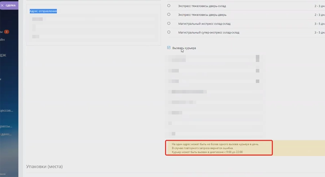The image size is (325, 177).
Task: Click the purple СДЕЛКА tab label
Action: (11, 5)
